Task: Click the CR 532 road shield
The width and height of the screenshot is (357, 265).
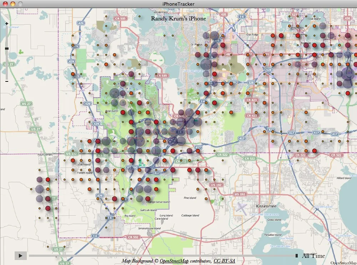Action: (133, 237)
